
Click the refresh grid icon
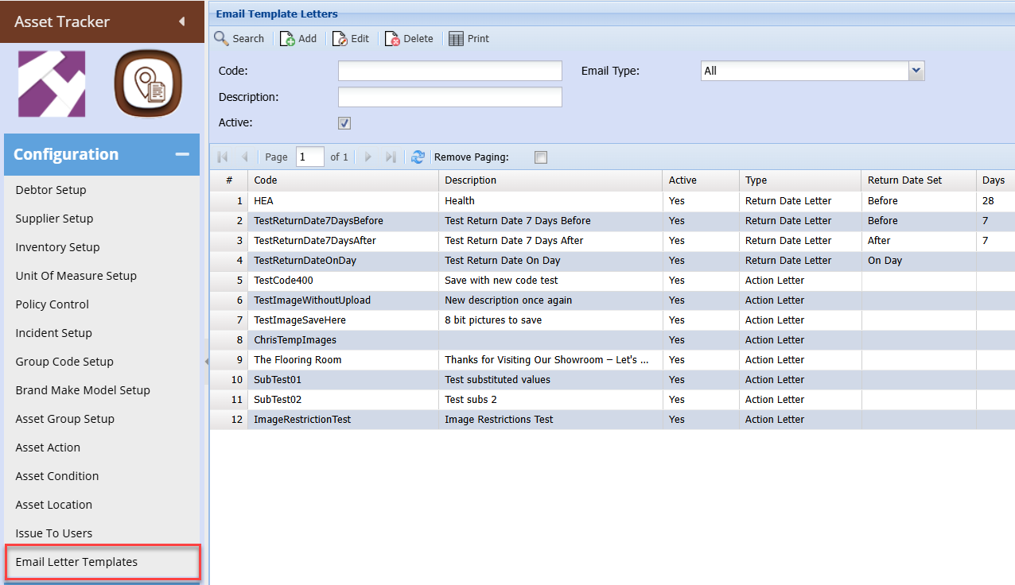(418, 157)
